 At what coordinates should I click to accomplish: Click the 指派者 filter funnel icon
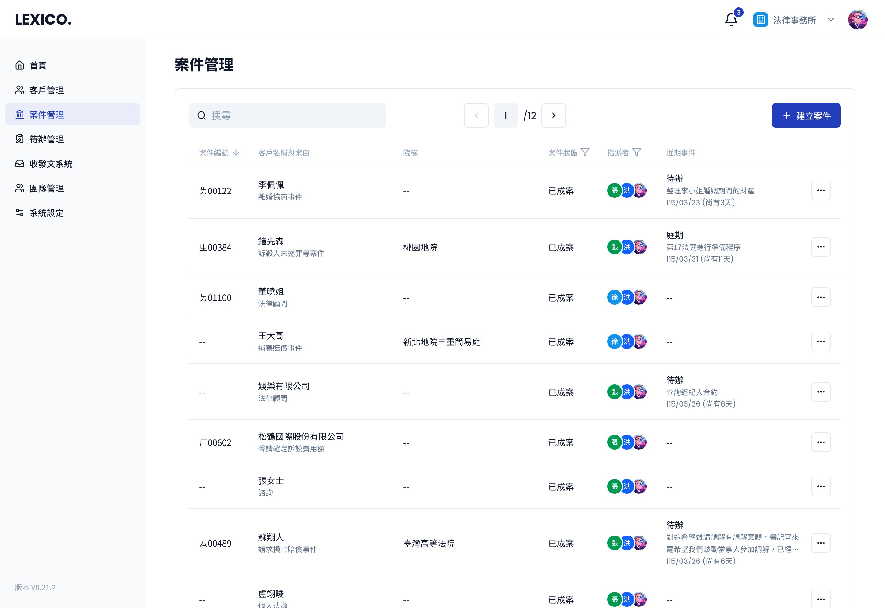click(x=636, y=152)
